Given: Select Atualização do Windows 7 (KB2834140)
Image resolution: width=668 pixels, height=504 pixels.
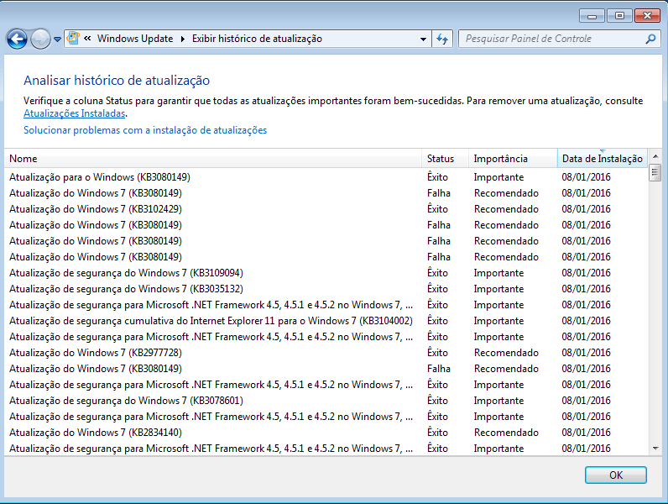Looking at the screenshot, I should click(326, 433).
